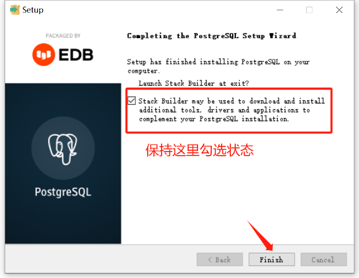
Task: Click the Stack Builder description text
Action: click(x=231, y=110)
